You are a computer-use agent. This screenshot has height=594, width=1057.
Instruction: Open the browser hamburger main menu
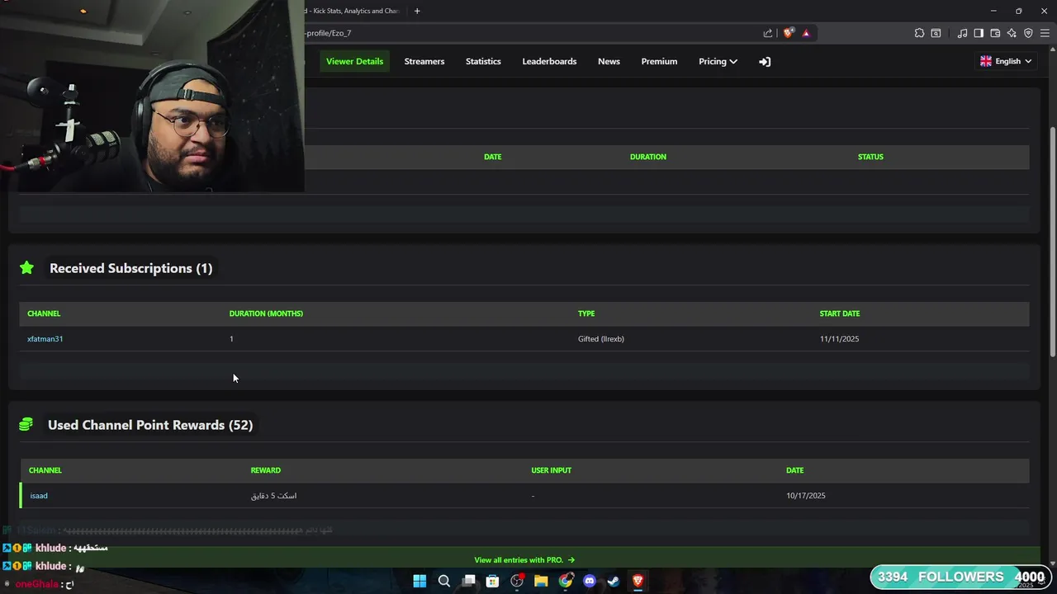pos(1045,33)
